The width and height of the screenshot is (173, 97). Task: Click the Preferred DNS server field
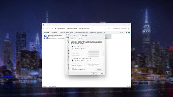[x=94, y=63]
